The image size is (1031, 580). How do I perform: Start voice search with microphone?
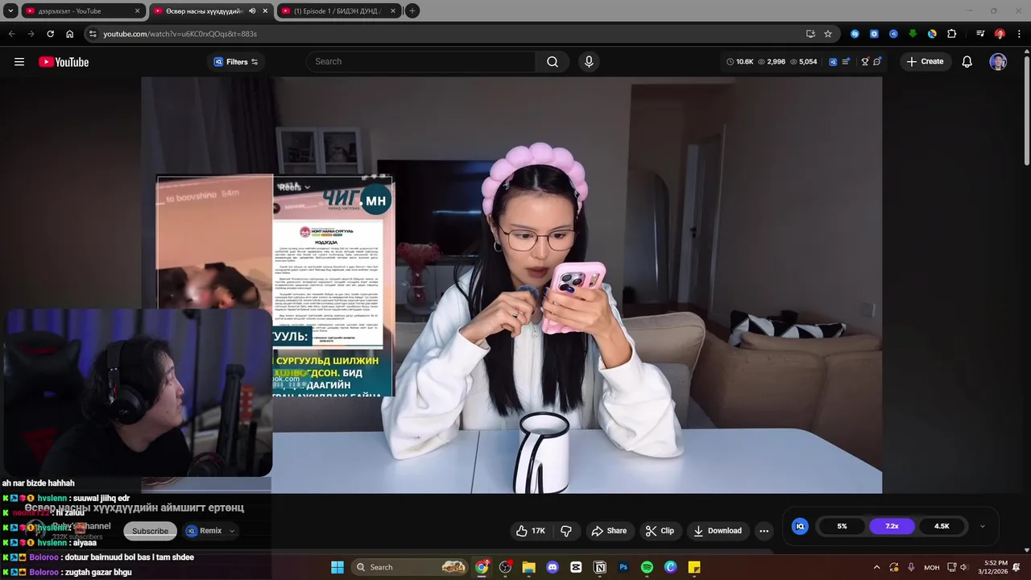589,61
